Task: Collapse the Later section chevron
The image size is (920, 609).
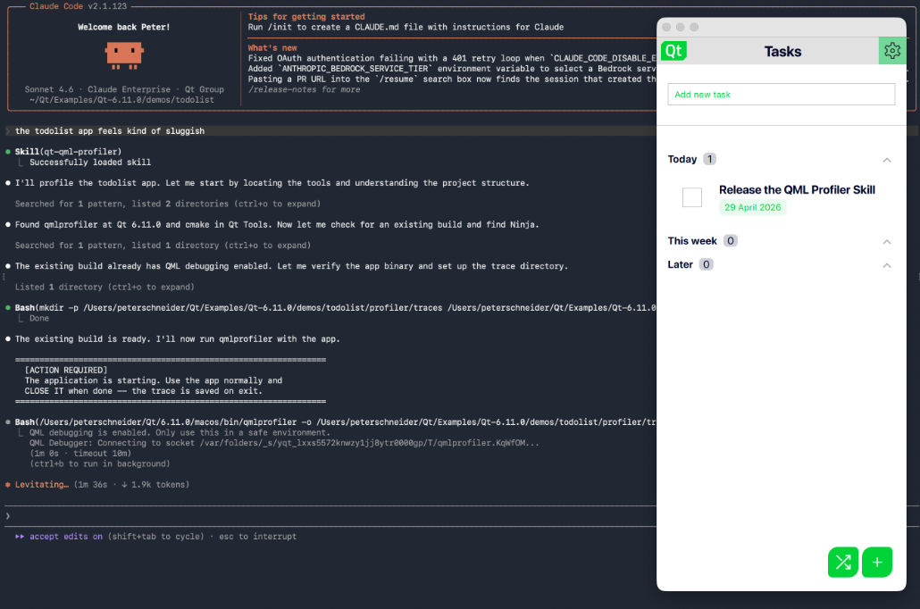Action: (x=887, y=265)
